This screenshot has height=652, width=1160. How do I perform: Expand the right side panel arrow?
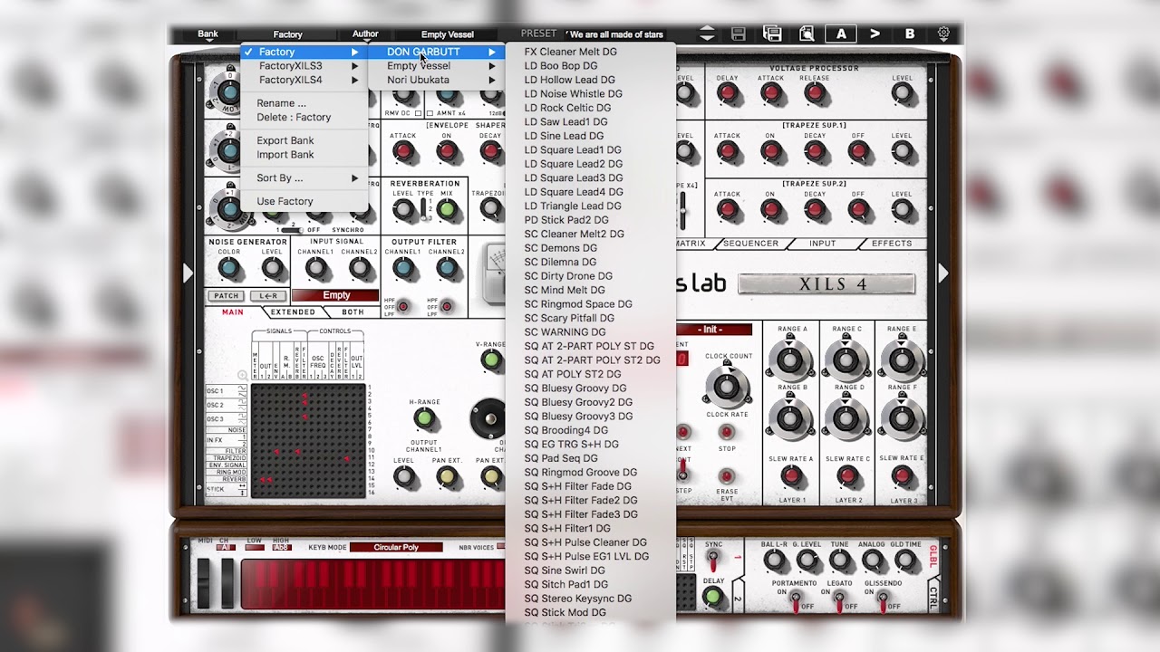point(943,273)
